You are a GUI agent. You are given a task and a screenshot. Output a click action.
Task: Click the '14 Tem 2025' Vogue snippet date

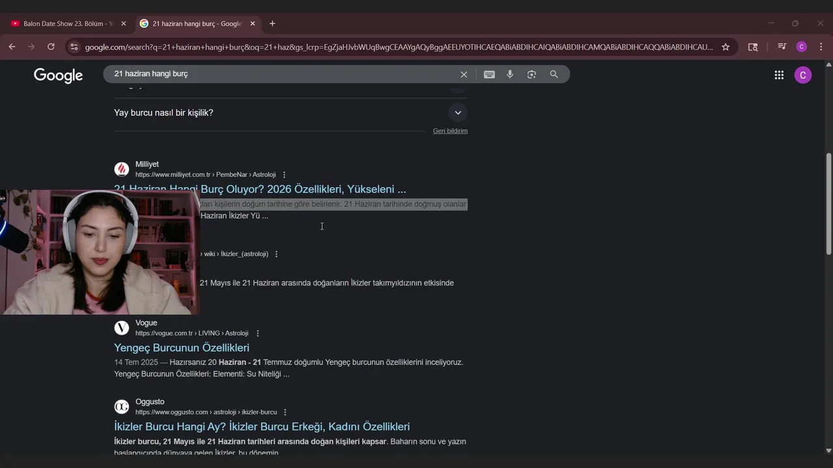(136, 362)
